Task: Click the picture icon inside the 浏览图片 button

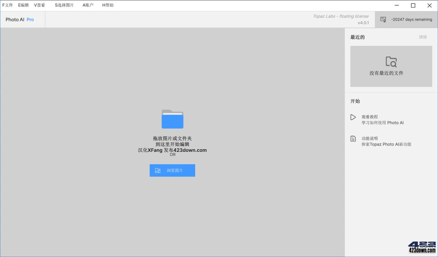Action: 158,171
